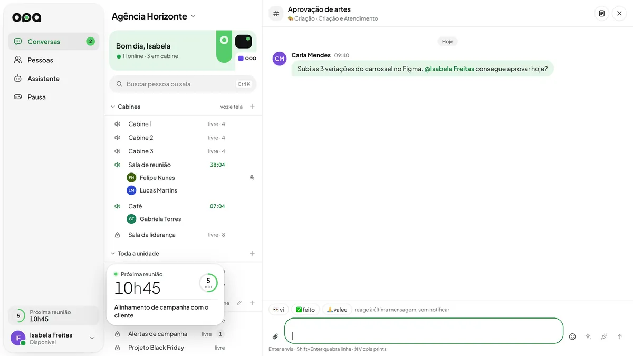Select Lucas Martins in Sala de reunião
633x356 pixels.
coord(158,190)
